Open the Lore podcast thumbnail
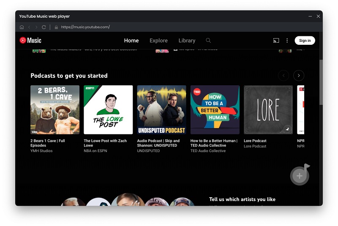The image size is (338, 226). point(268,110)
